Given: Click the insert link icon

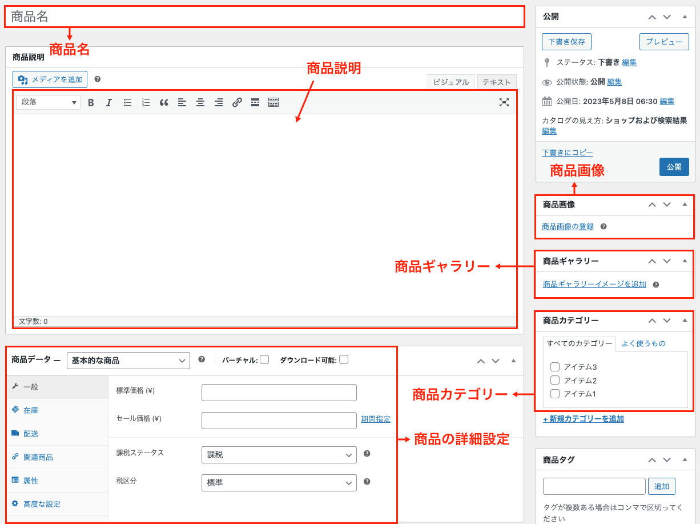Looking at the screenshot, I should click(x=237, y=102).
